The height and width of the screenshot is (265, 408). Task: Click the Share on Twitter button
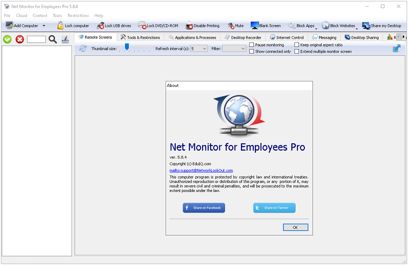click(274, 208)
